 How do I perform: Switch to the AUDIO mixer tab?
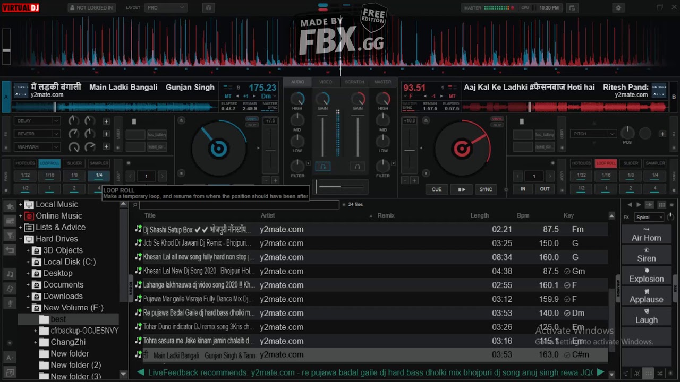(297, 82)
